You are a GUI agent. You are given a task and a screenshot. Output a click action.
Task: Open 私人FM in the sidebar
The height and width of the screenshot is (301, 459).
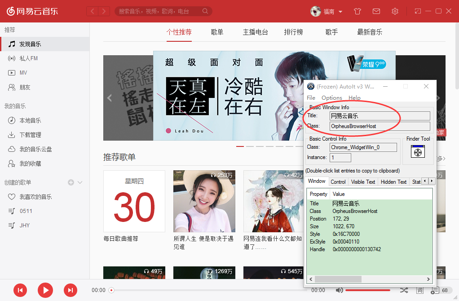pos(45,58)
